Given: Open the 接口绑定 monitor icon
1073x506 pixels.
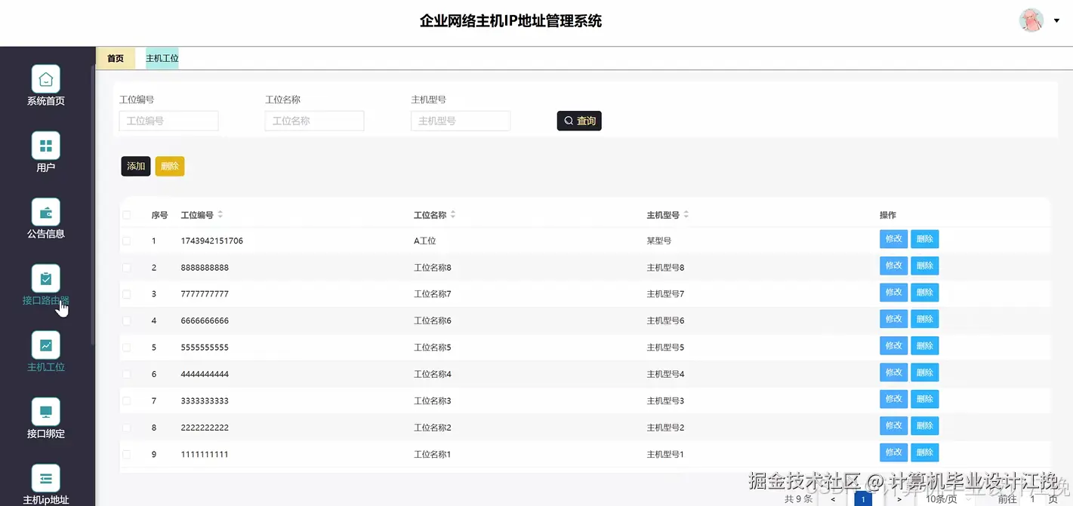Looking at the screenshot, I should pyautogui.click(x=46, y=412).
